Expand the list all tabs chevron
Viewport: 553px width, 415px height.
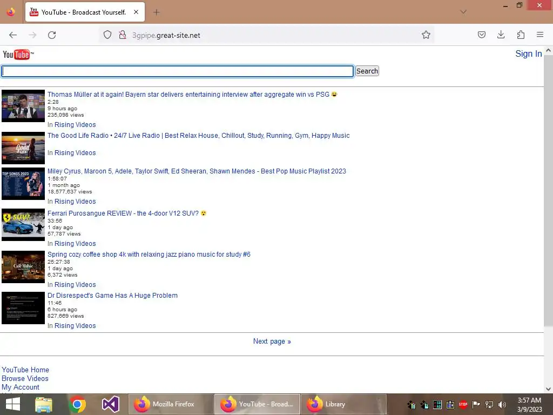(x=463, y=12)
